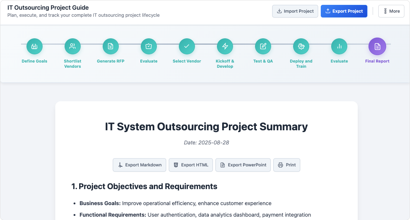Export the report as HTML

(x=191, y=165)
